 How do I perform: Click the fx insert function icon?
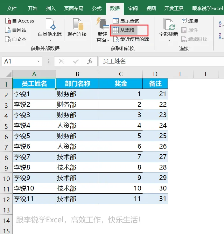(90, 61)
